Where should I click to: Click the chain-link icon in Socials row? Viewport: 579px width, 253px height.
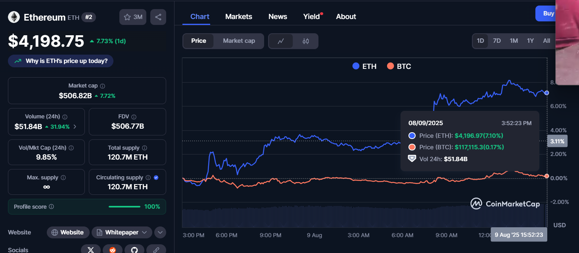tap(156, 250)
